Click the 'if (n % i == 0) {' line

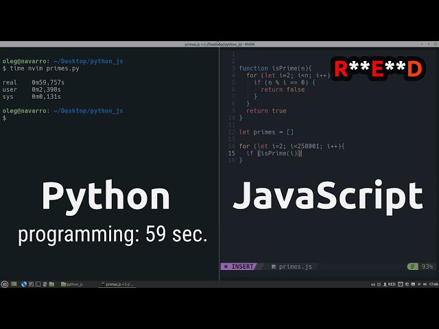(285, 82)
